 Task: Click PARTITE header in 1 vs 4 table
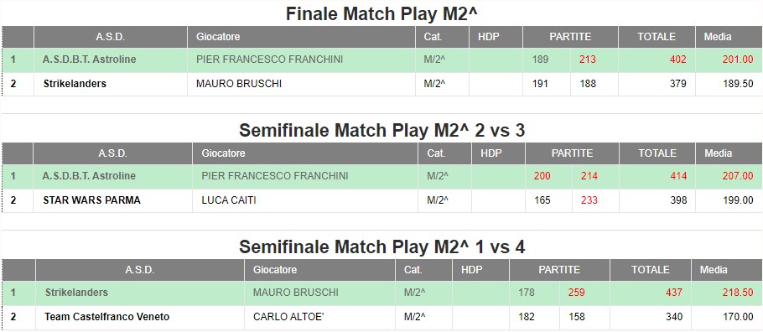point(559,270)
